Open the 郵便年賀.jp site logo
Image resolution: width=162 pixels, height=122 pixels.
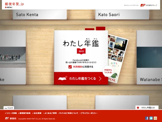14,4
